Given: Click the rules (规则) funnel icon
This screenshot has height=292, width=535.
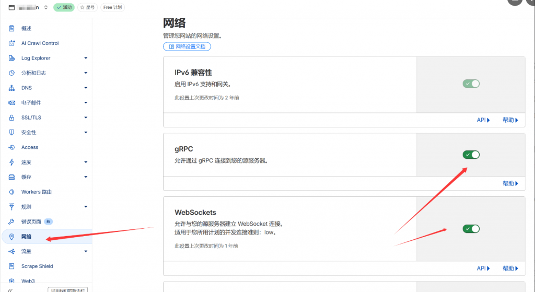Looking at the screenshot, I should pos(11,207).
